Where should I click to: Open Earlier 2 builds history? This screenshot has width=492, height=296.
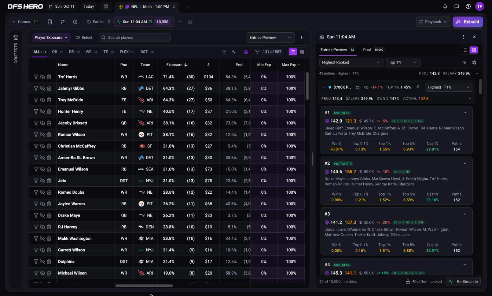click(x=99, y=22)
